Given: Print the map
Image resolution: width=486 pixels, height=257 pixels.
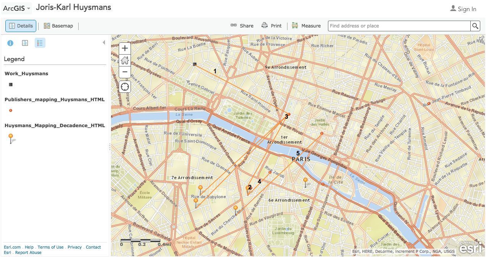Looking at the screenshot, I should coord(271,26).
